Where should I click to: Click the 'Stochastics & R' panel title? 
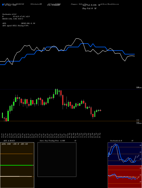tap(116, 141)
